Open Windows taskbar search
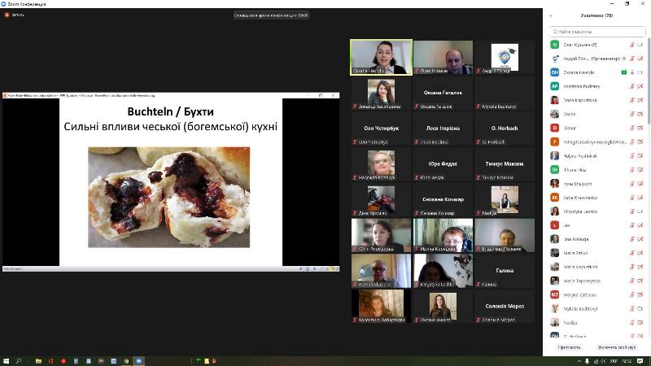 pyautogui.click(x=19, y=361)
